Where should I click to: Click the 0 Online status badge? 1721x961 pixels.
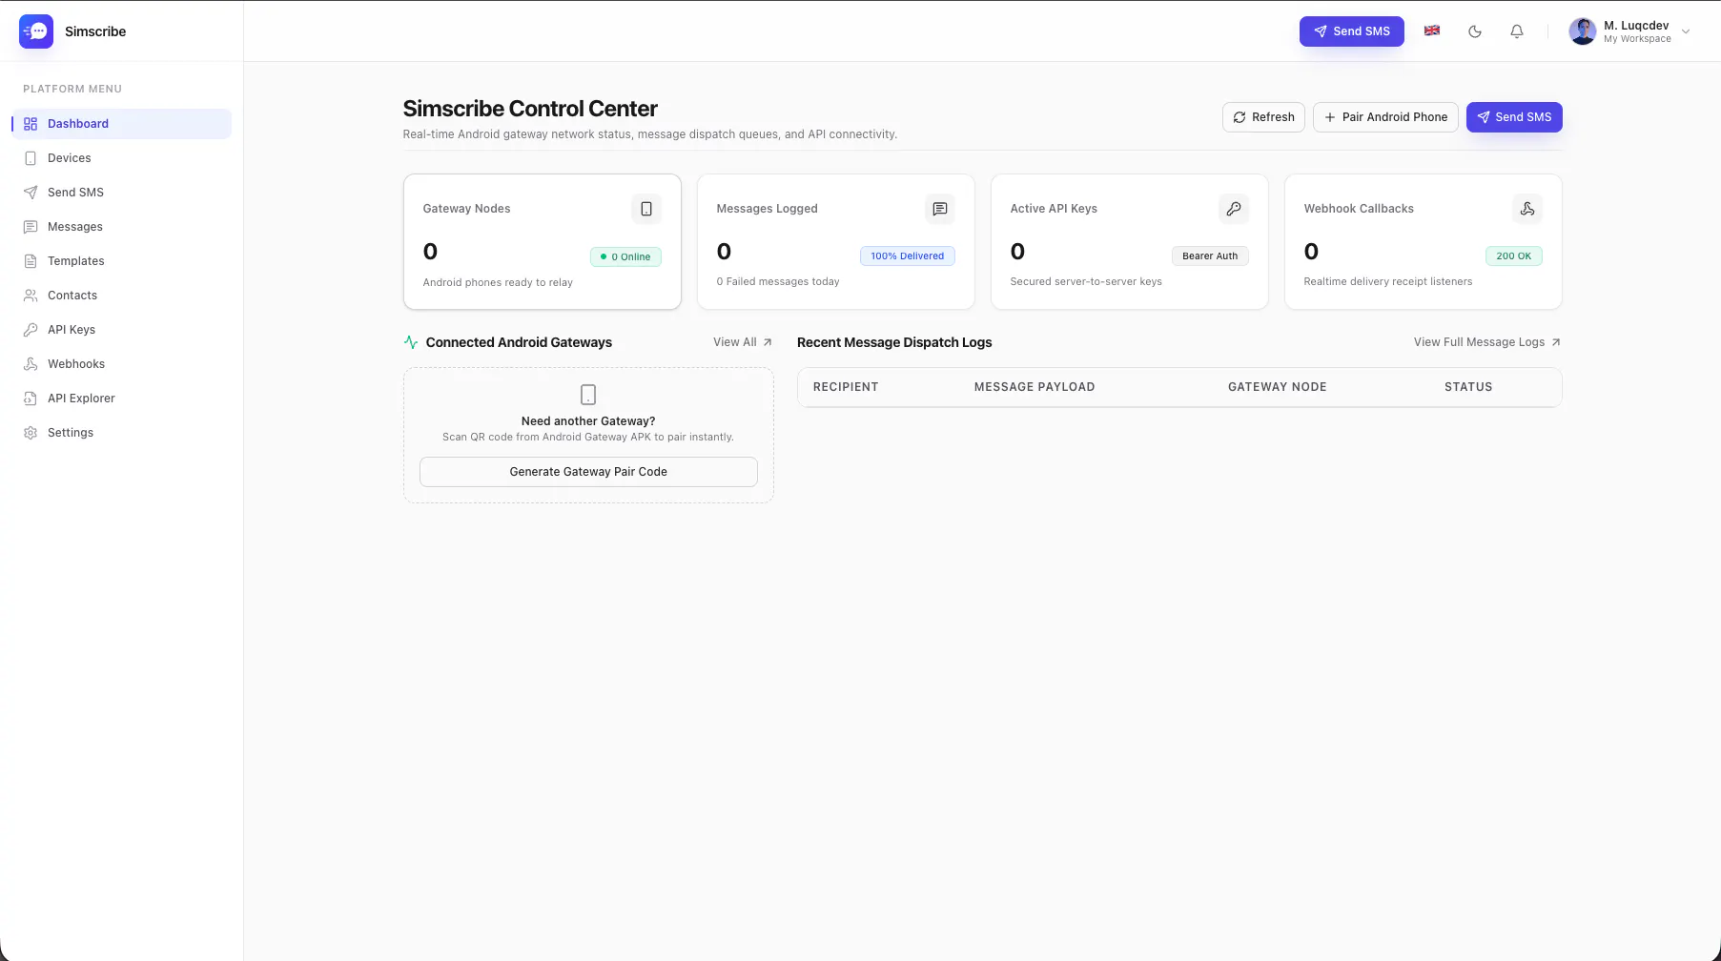point(625,256)
